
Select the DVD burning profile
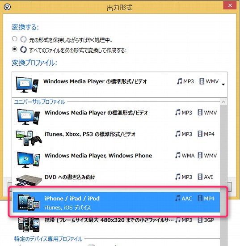tap(116, 181)
